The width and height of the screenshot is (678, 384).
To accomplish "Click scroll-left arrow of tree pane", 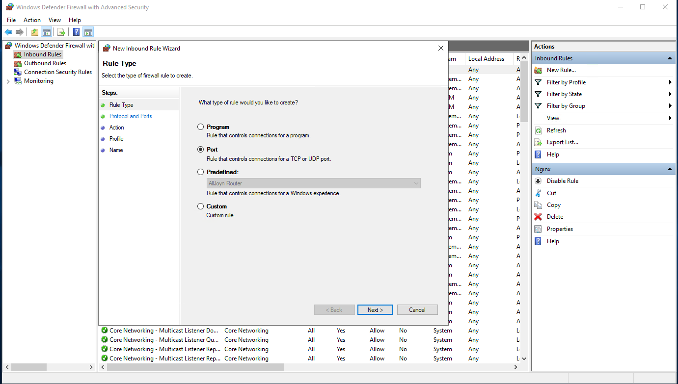I will pos(7,367).
